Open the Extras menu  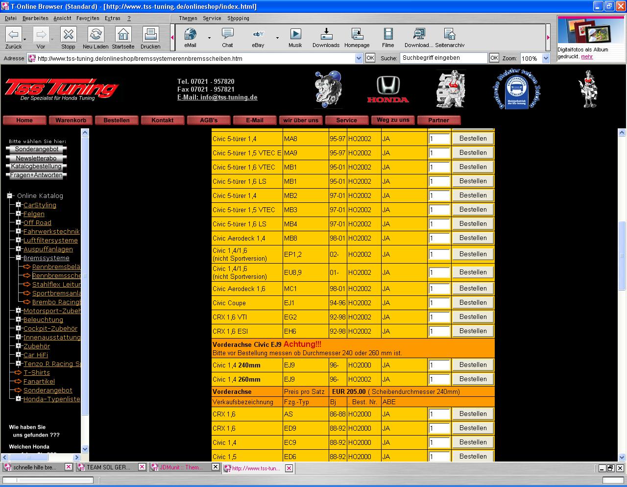tap(112, 18)
